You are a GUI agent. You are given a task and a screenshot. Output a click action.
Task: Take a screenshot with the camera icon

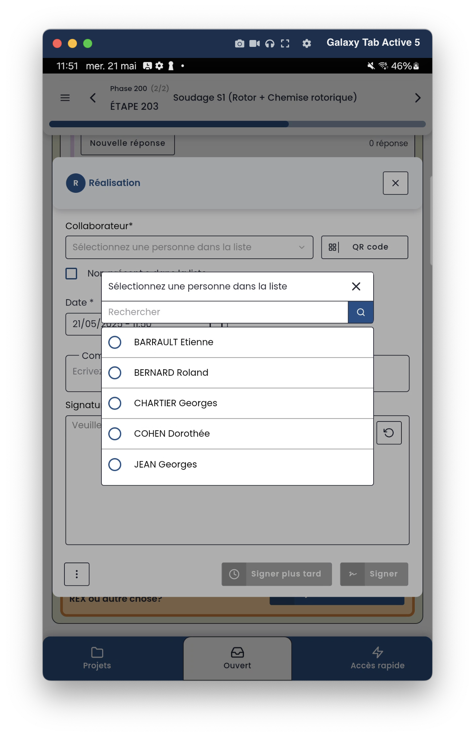click(x=239, y=44)
